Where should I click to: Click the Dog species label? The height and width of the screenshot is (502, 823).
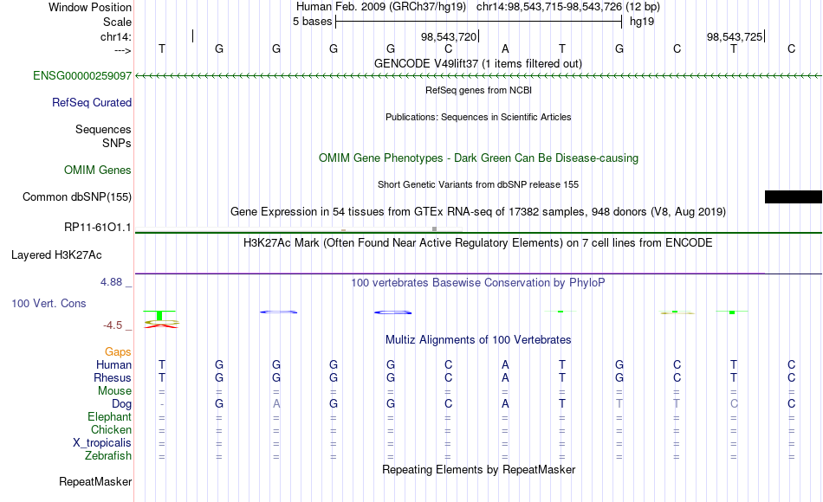point(121,404)
